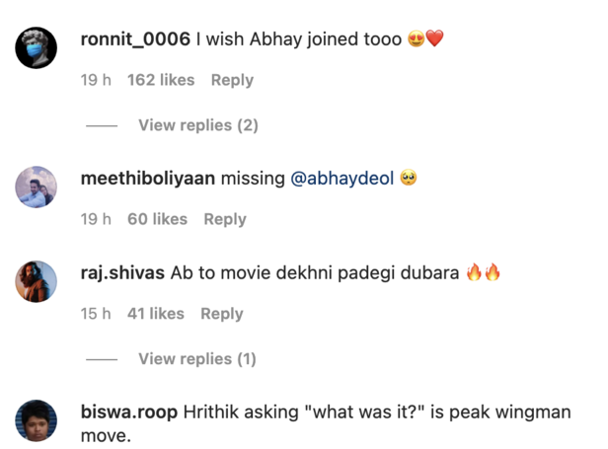Show who gave 162 likes

pyautogui.click(x=161, y=80)
